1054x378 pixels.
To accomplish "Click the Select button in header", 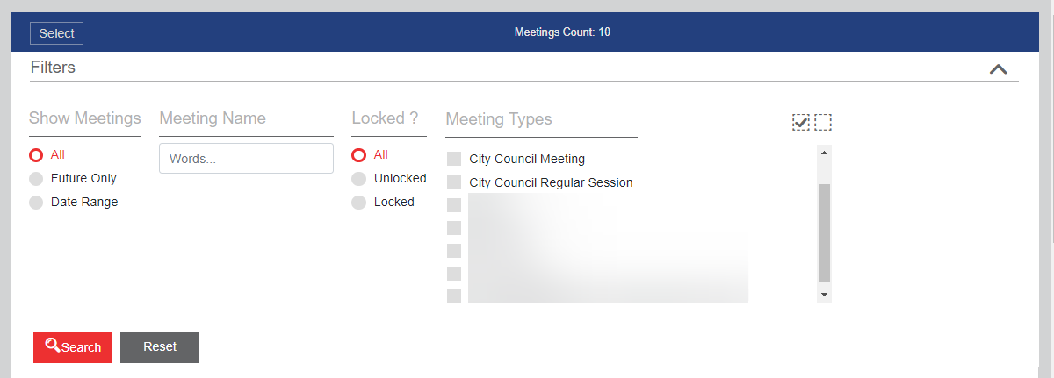I will click(x=56, y=33).
